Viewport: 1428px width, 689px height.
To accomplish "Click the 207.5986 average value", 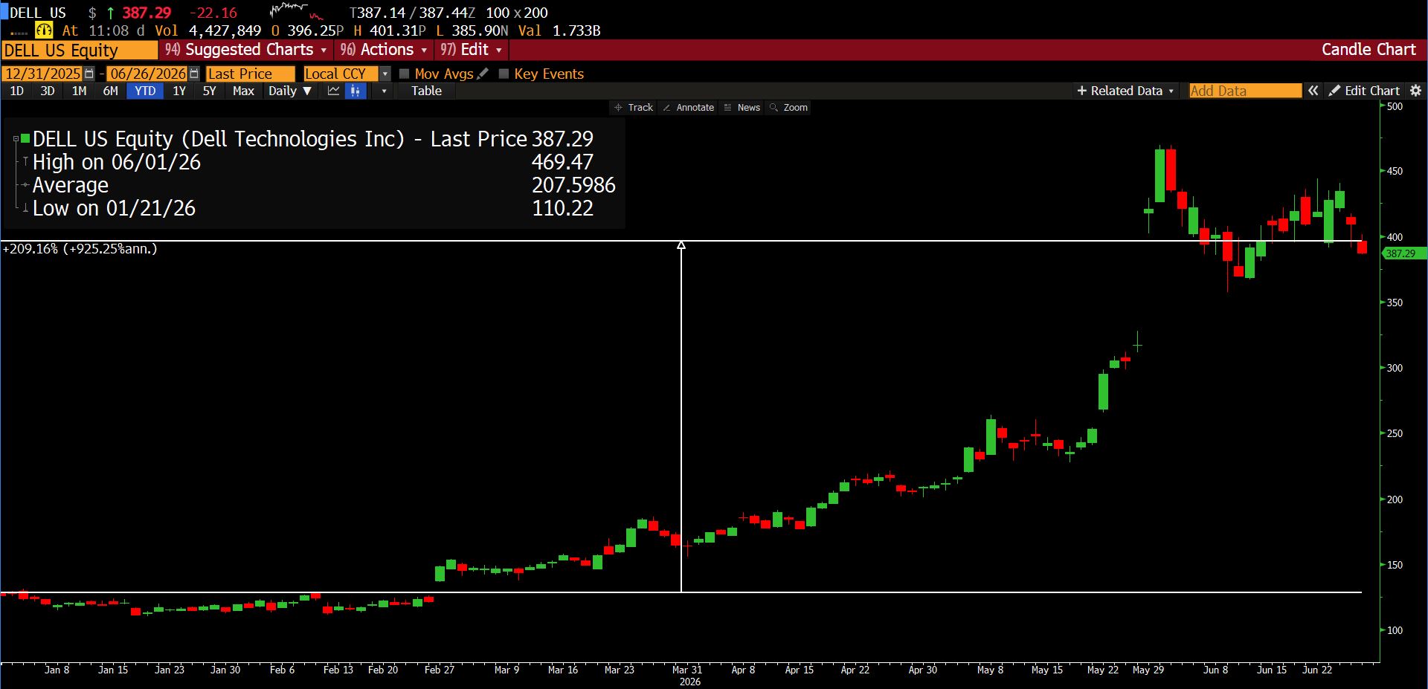I will [x=573, y=185].
